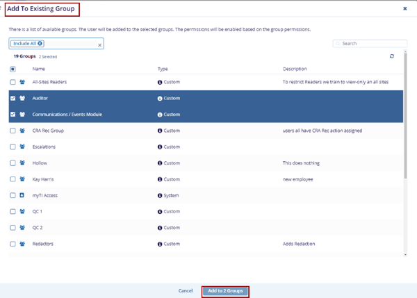
Task: Click the info icon for myTI Access System type
Action: tap(160, 195)
